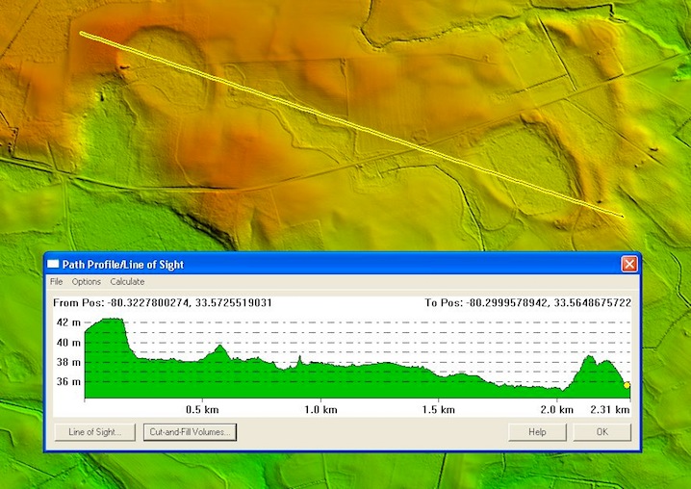Open the Calculate menu
691x489 pixels.
click(127, 282)
